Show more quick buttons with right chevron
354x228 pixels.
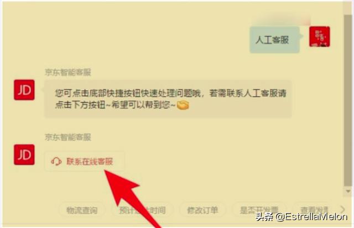click(343, 209)
